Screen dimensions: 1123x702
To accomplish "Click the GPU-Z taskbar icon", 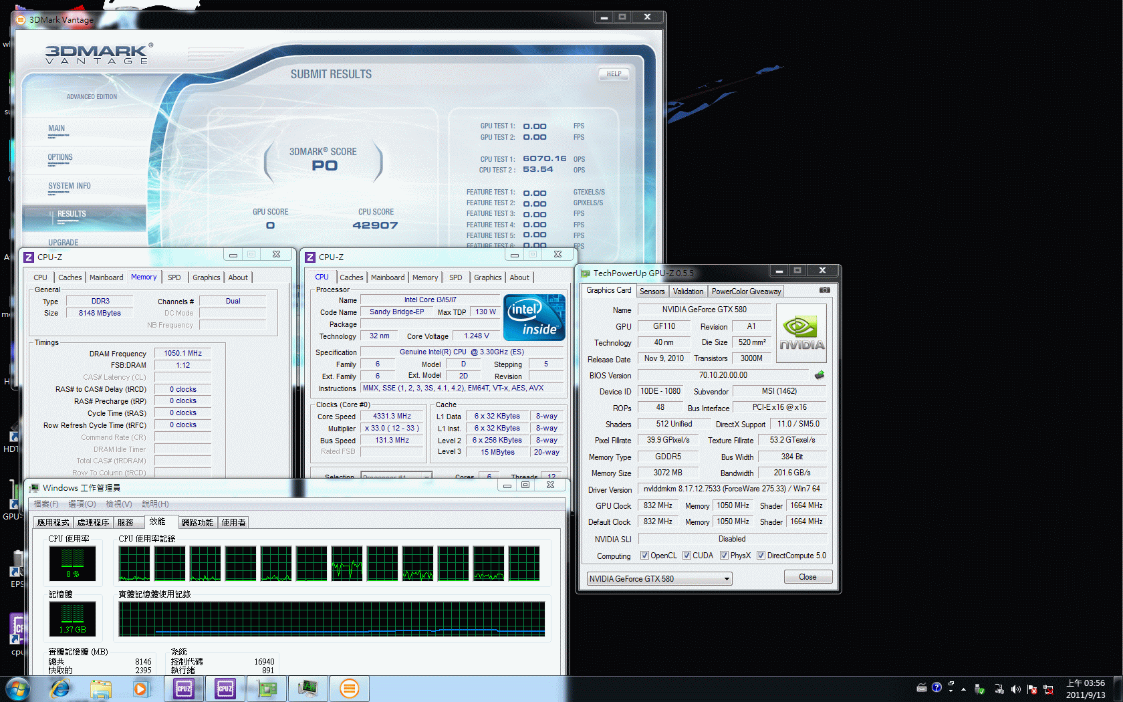I will tap(267, 688).
